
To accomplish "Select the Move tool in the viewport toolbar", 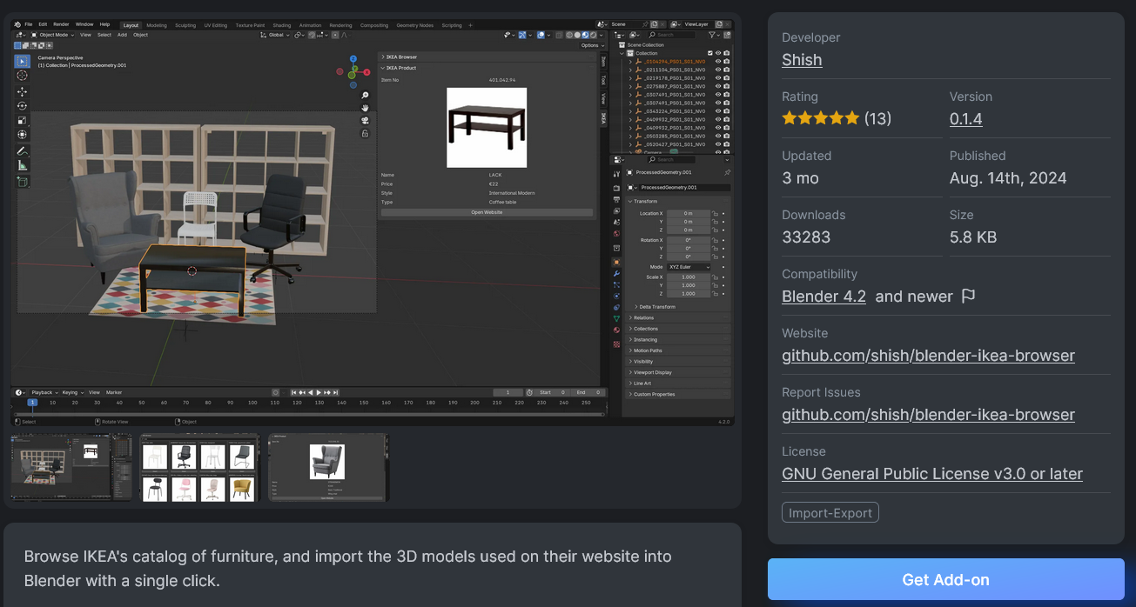I will tap(22, 91).
